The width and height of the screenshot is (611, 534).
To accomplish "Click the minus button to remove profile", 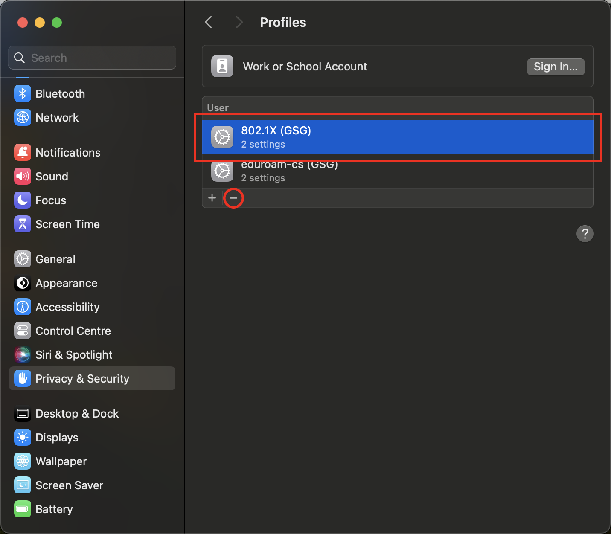I will 233,198.
